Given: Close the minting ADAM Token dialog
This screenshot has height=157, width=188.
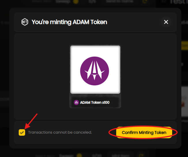Looking at the screenshot, I should point(166,22).
